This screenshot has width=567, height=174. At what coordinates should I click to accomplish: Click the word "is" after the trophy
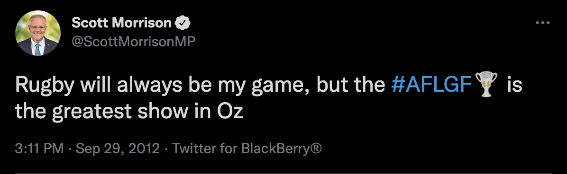click(514, 86)
